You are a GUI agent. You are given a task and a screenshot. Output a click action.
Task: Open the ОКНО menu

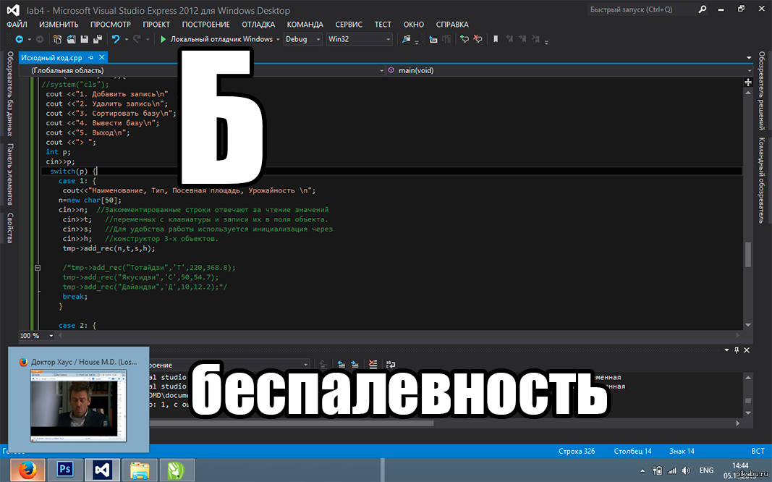[x=414, y=24]
